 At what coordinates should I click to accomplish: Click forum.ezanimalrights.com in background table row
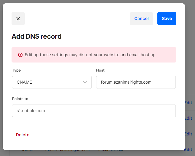click(x=67, y=150)
